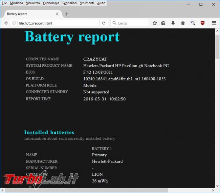Click the COMPUTER NAME label

coord(42,59)
